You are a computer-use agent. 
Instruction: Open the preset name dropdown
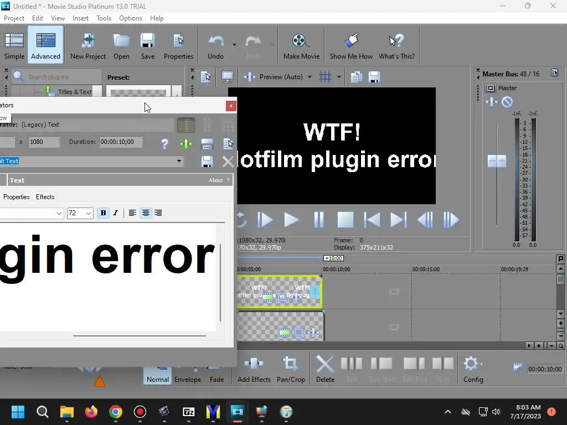pyautogui.click(x=179, y=161)
